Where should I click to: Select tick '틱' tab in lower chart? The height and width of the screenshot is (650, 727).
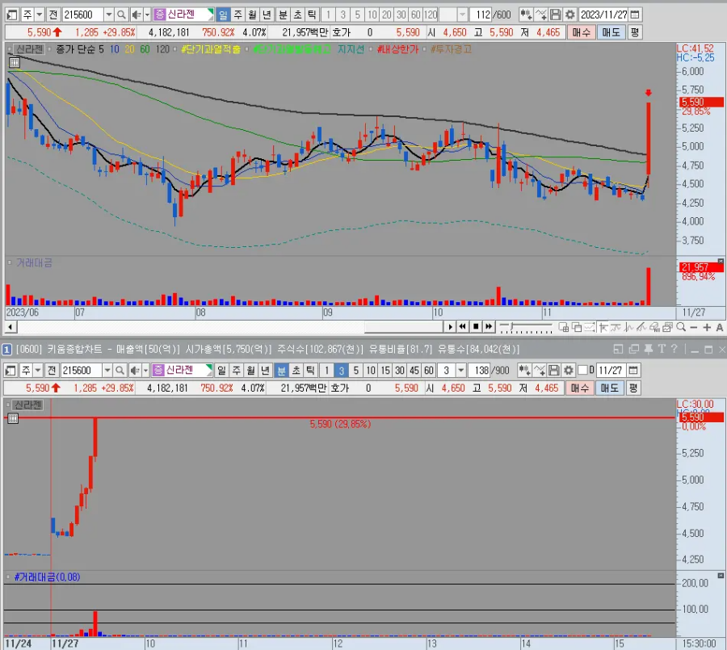coord(310,371)
